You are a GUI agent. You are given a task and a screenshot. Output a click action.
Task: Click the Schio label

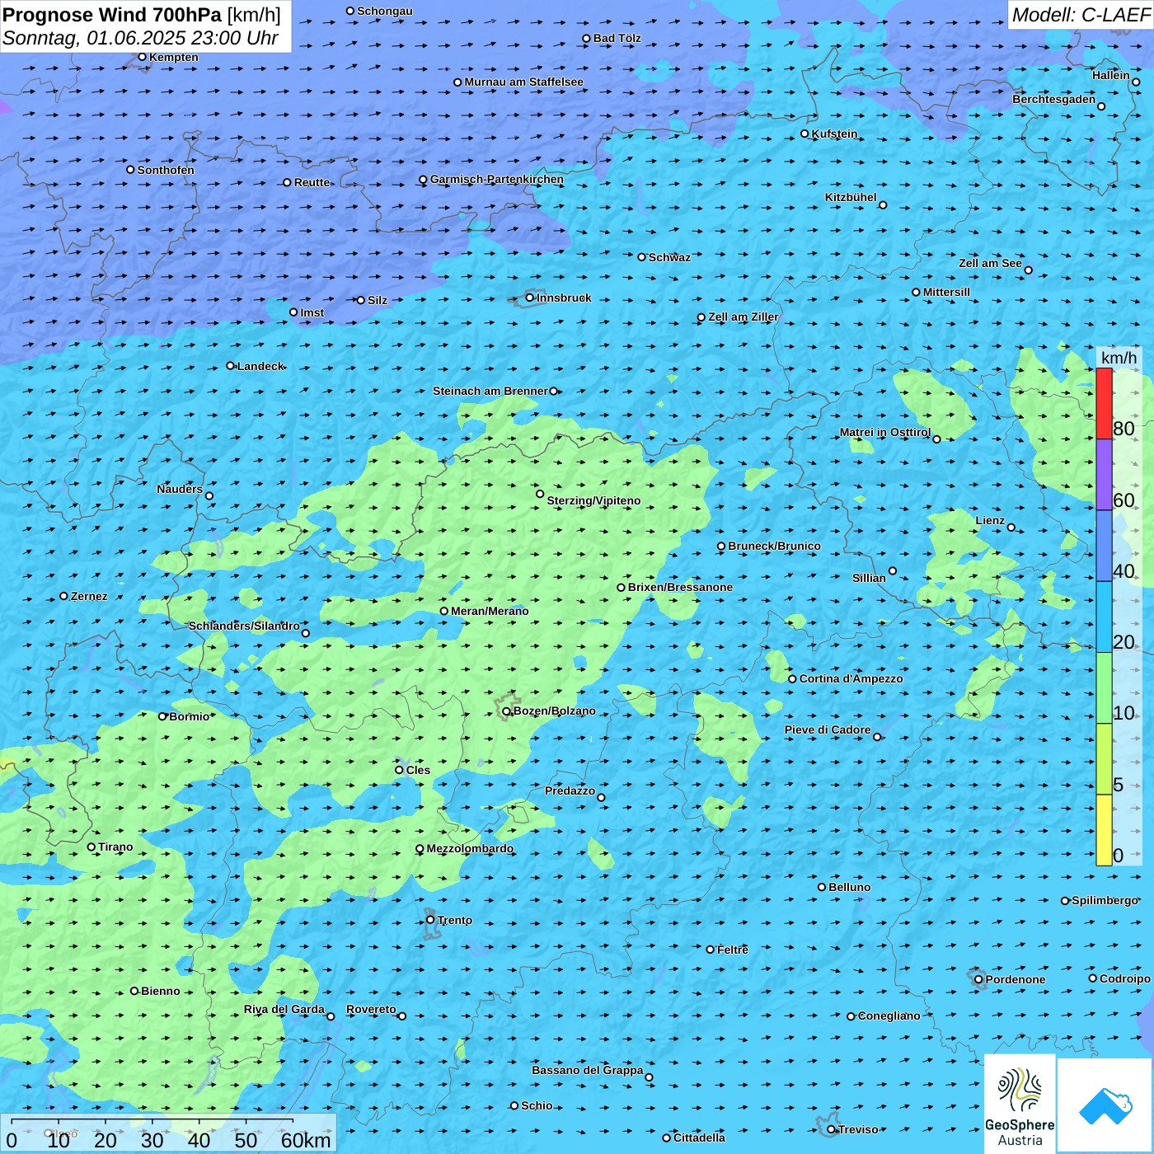537,1105
